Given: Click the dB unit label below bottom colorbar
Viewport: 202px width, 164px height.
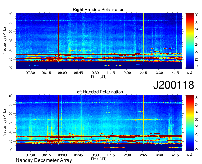Looking at the screenshot, I should click(x=190, y=154).
